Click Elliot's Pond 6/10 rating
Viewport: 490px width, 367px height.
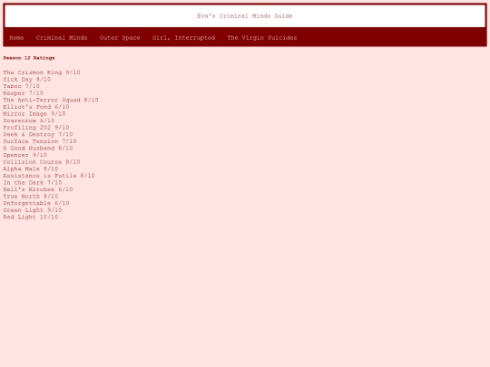pyautogui.click(x=36, y=107)
